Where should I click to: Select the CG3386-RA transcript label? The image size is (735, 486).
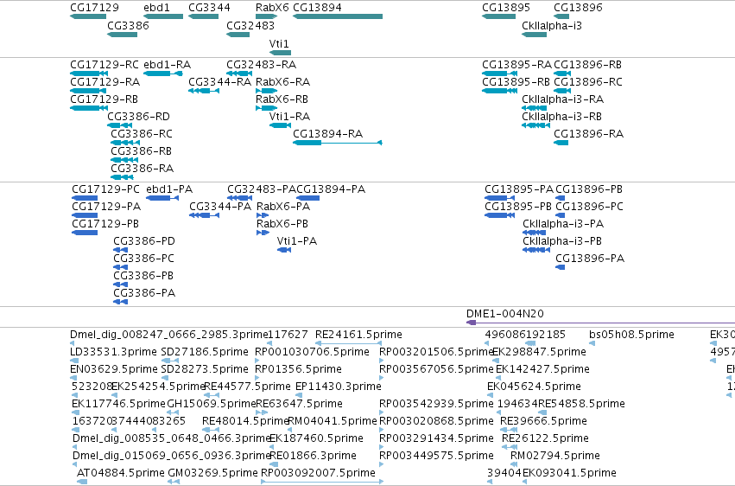tap(142, 169)
